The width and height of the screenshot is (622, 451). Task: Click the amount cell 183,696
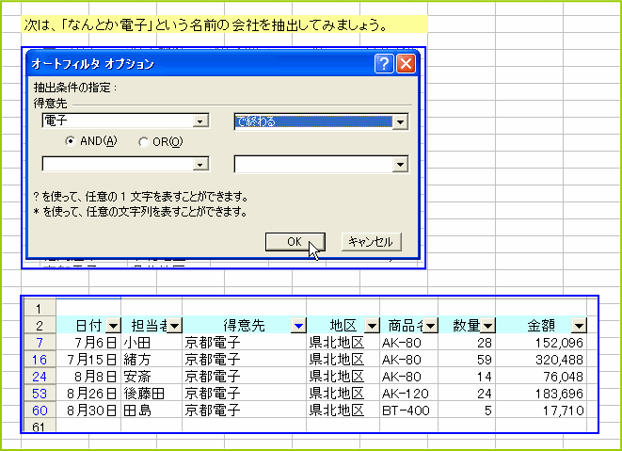coord(541,393)
